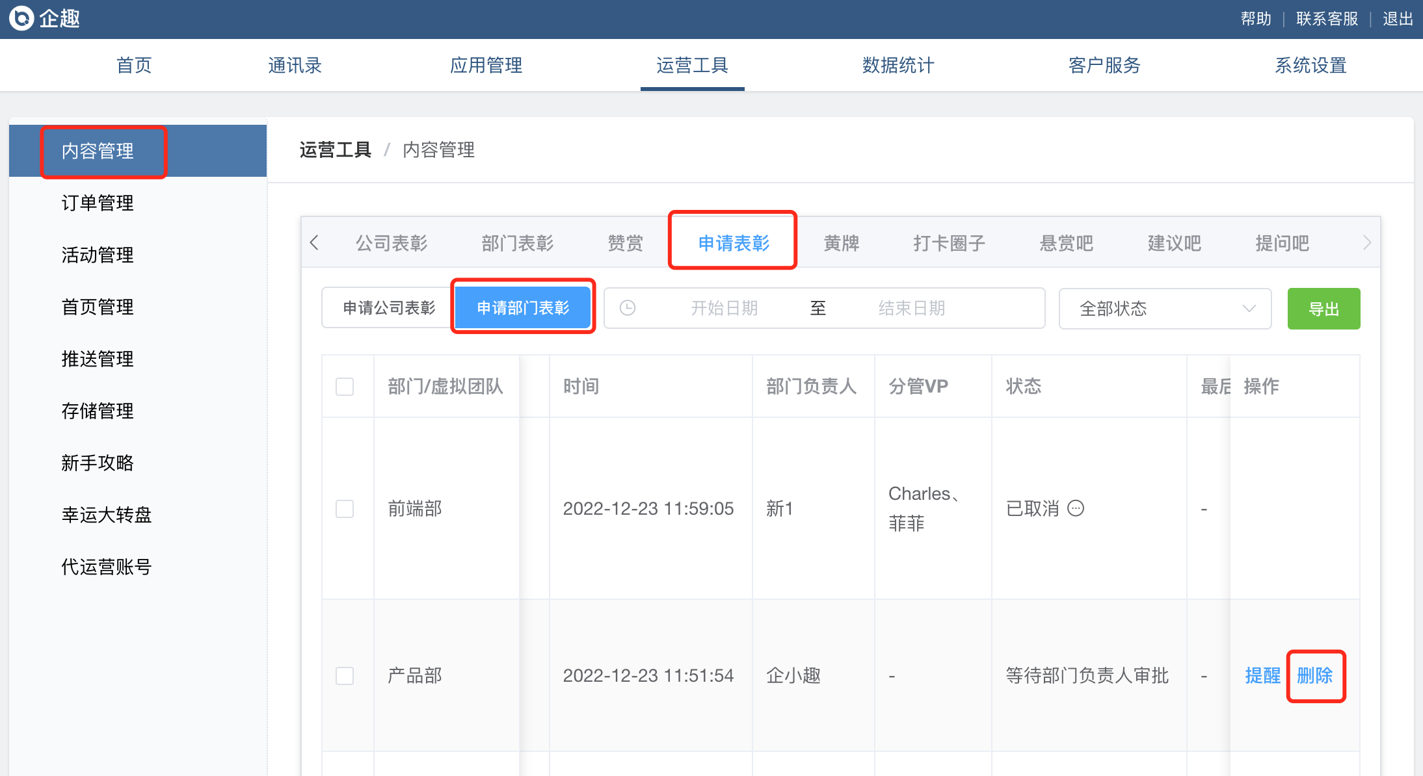Click the 企趣 logo icon
The height and width of the screenshot is (776, 1423).
pos(21,18)
